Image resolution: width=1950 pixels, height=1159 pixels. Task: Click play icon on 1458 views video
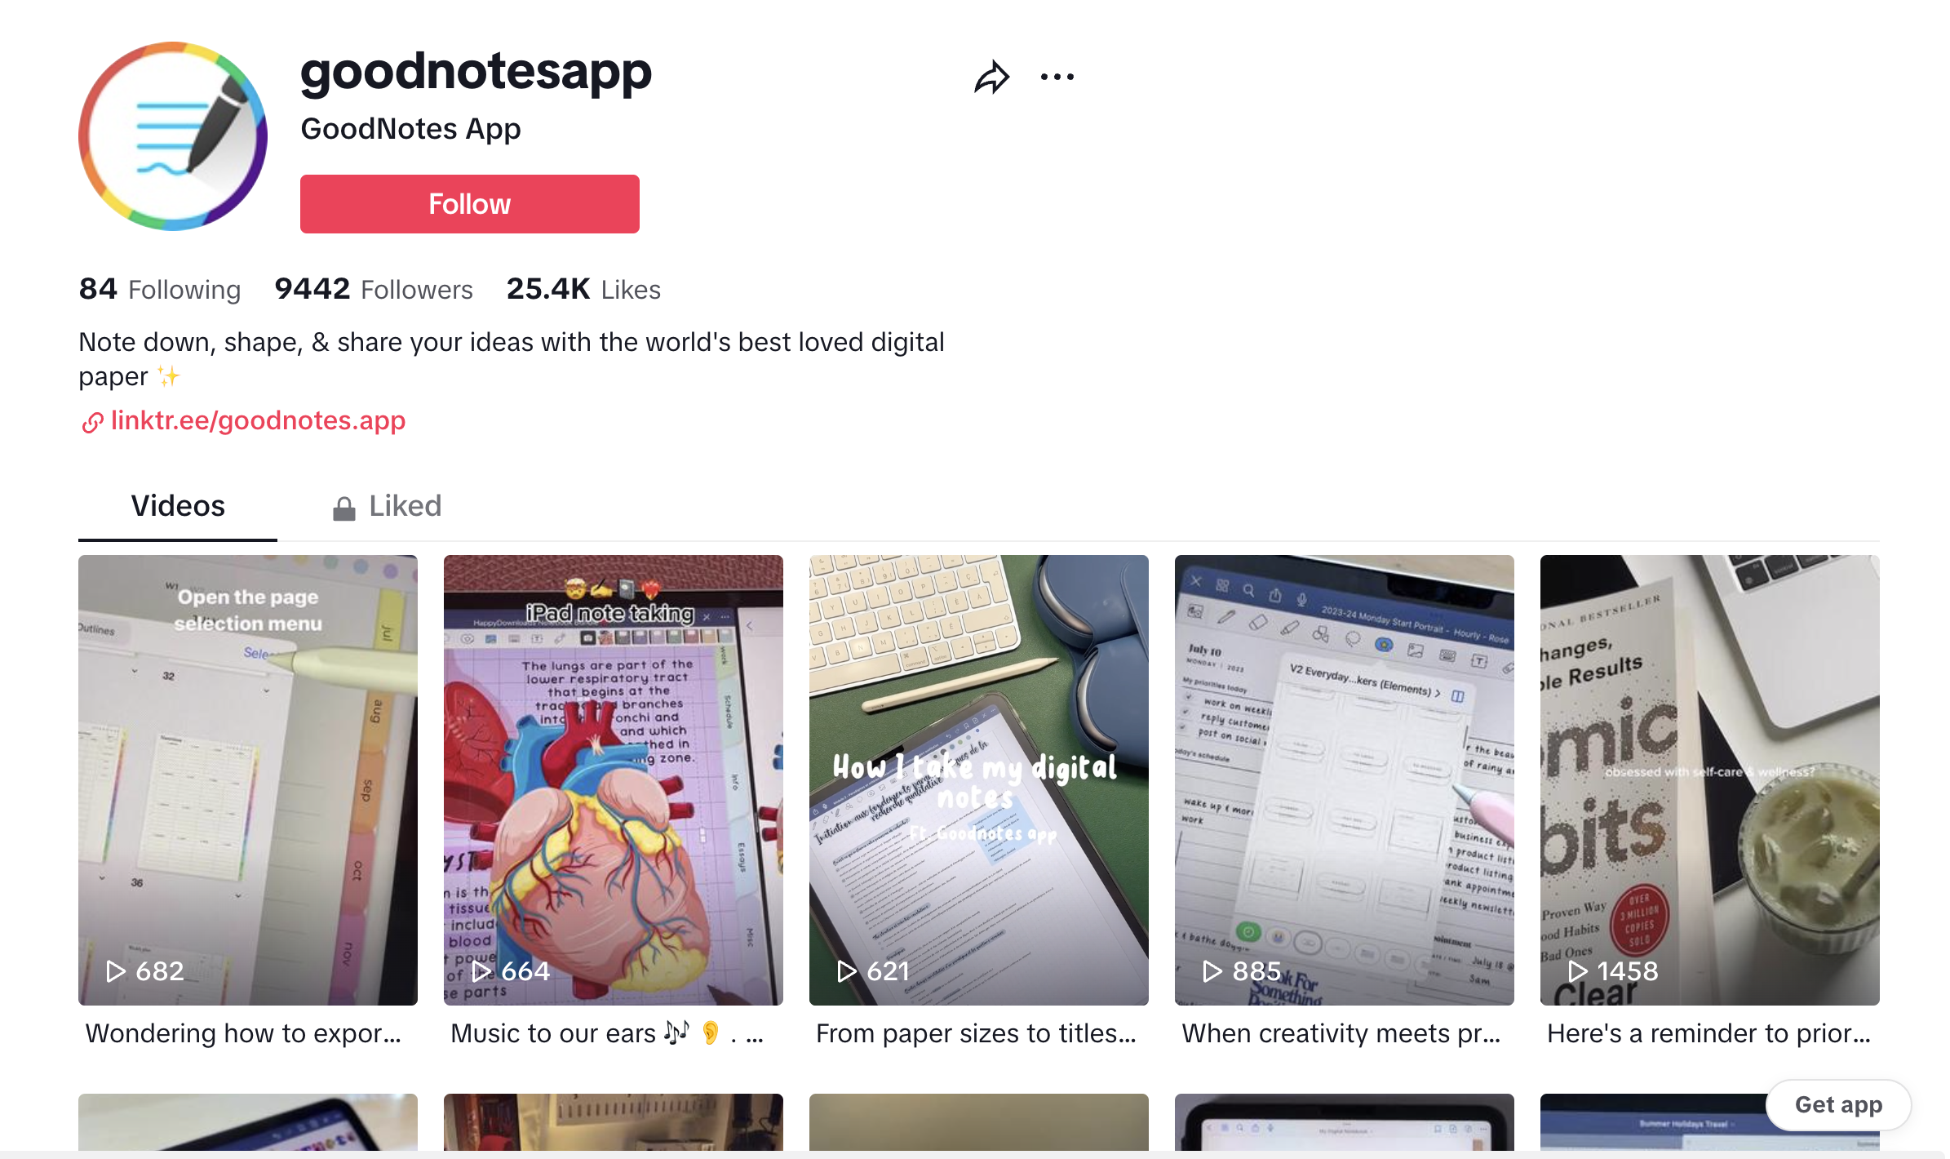[x=1578, y=970]
